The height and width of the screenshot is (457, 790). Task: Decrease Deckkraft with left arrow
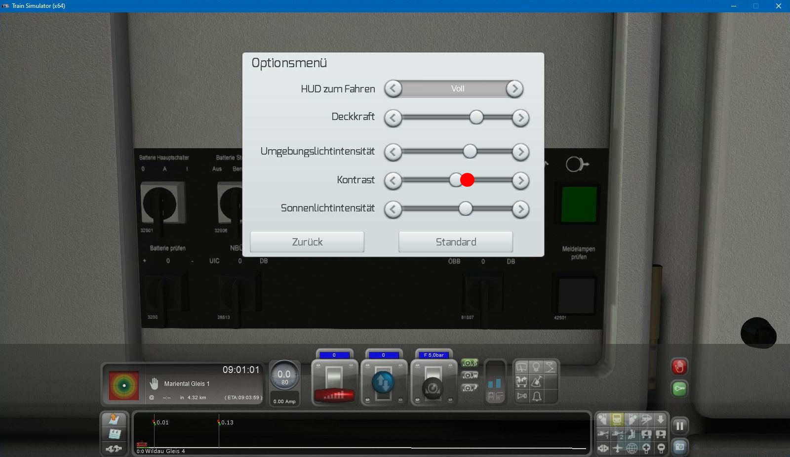point(393,118)
